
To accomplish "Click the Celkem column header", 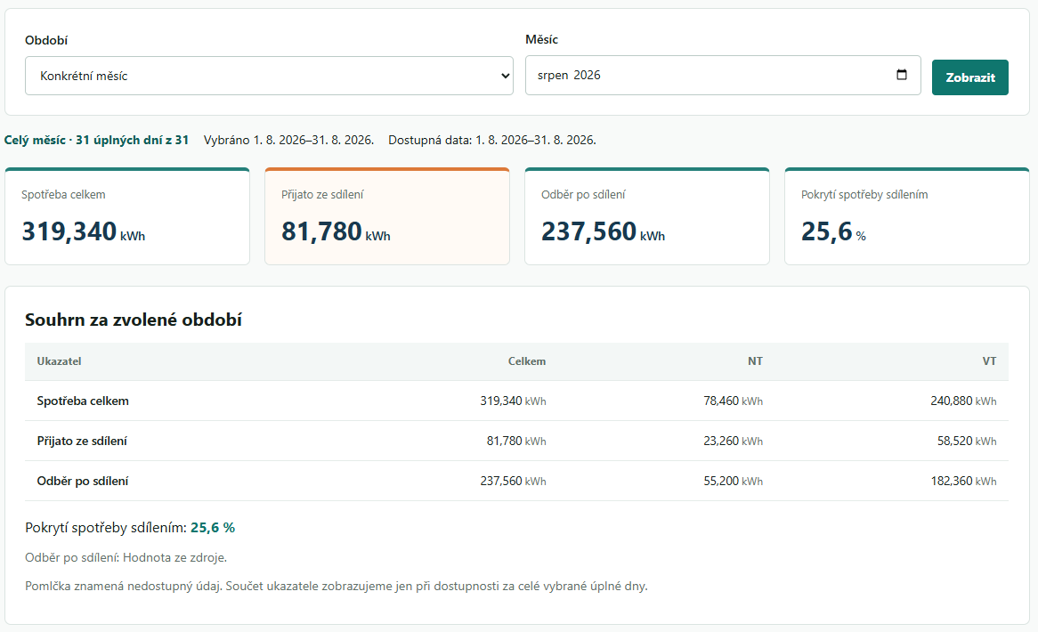I will (527, 361).
